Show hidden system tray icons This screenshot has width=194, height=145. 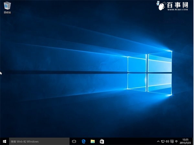pyautogui.click(x=158, y=141)
